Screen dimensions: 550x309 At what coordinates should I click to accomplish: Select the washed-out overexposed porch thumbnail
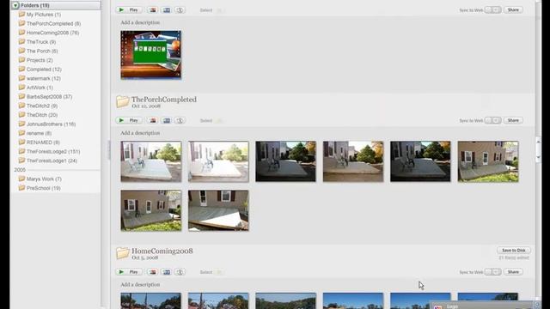pos(218,161)
